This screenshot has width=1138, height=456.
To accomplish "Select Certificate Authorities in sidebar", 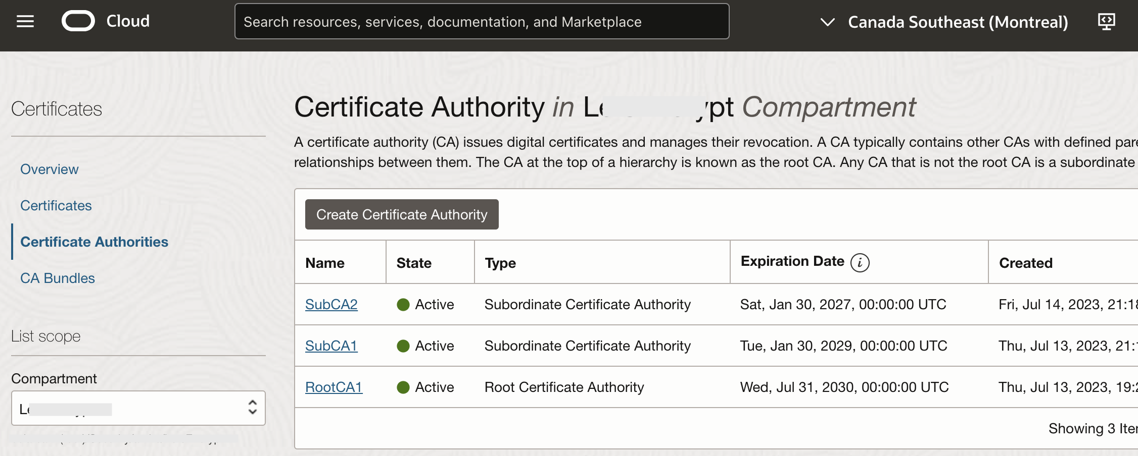I will (94, 242).
